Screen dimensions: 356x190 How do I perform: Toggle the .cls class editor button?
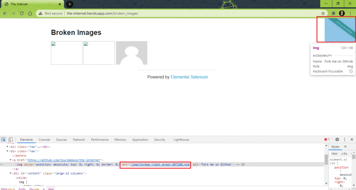pos(344,154)
